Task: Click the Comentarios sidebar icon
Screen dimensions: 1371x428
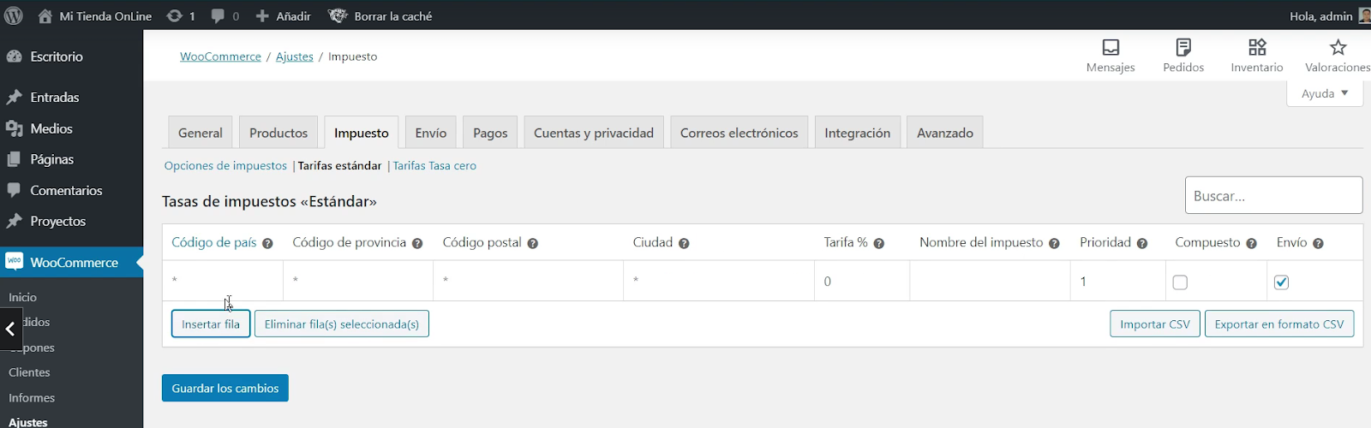Action: click(x=14, y=190)
